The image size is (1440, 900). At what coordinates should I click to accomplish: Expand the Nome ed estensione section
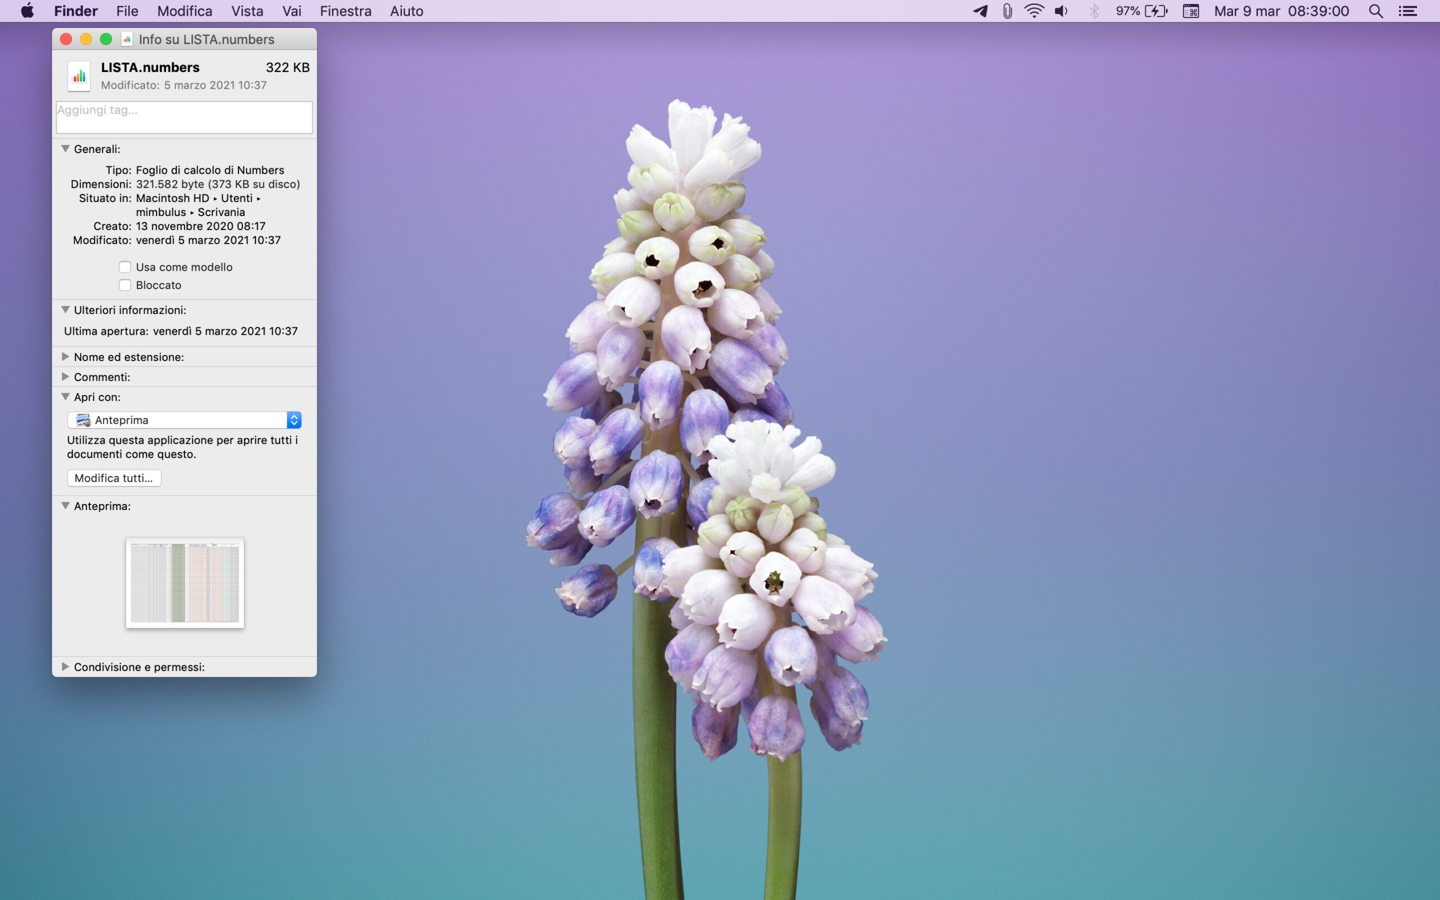tap(65, 357)
